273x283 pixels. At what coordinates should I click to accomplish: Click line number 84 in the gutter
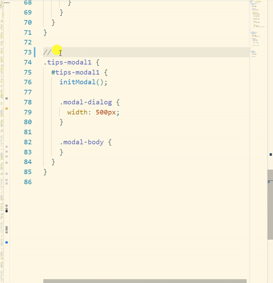point(28,162)
